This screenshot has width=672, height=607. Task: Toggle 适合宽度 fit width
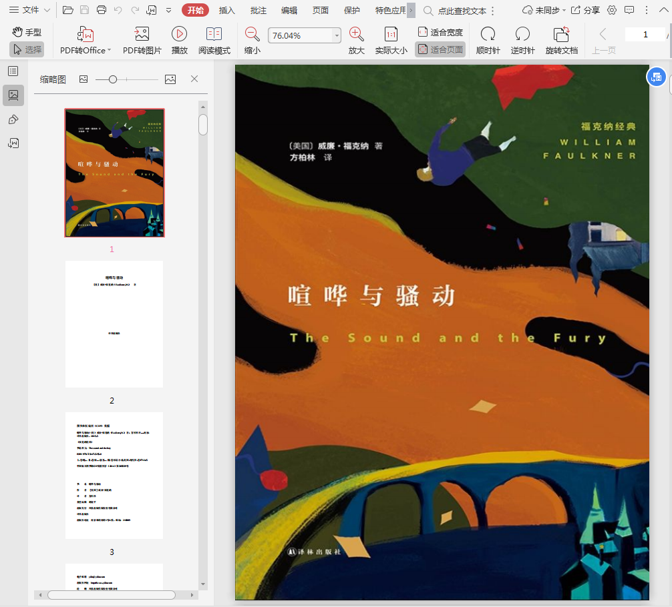pyautogui.click(x=440, y=32)
